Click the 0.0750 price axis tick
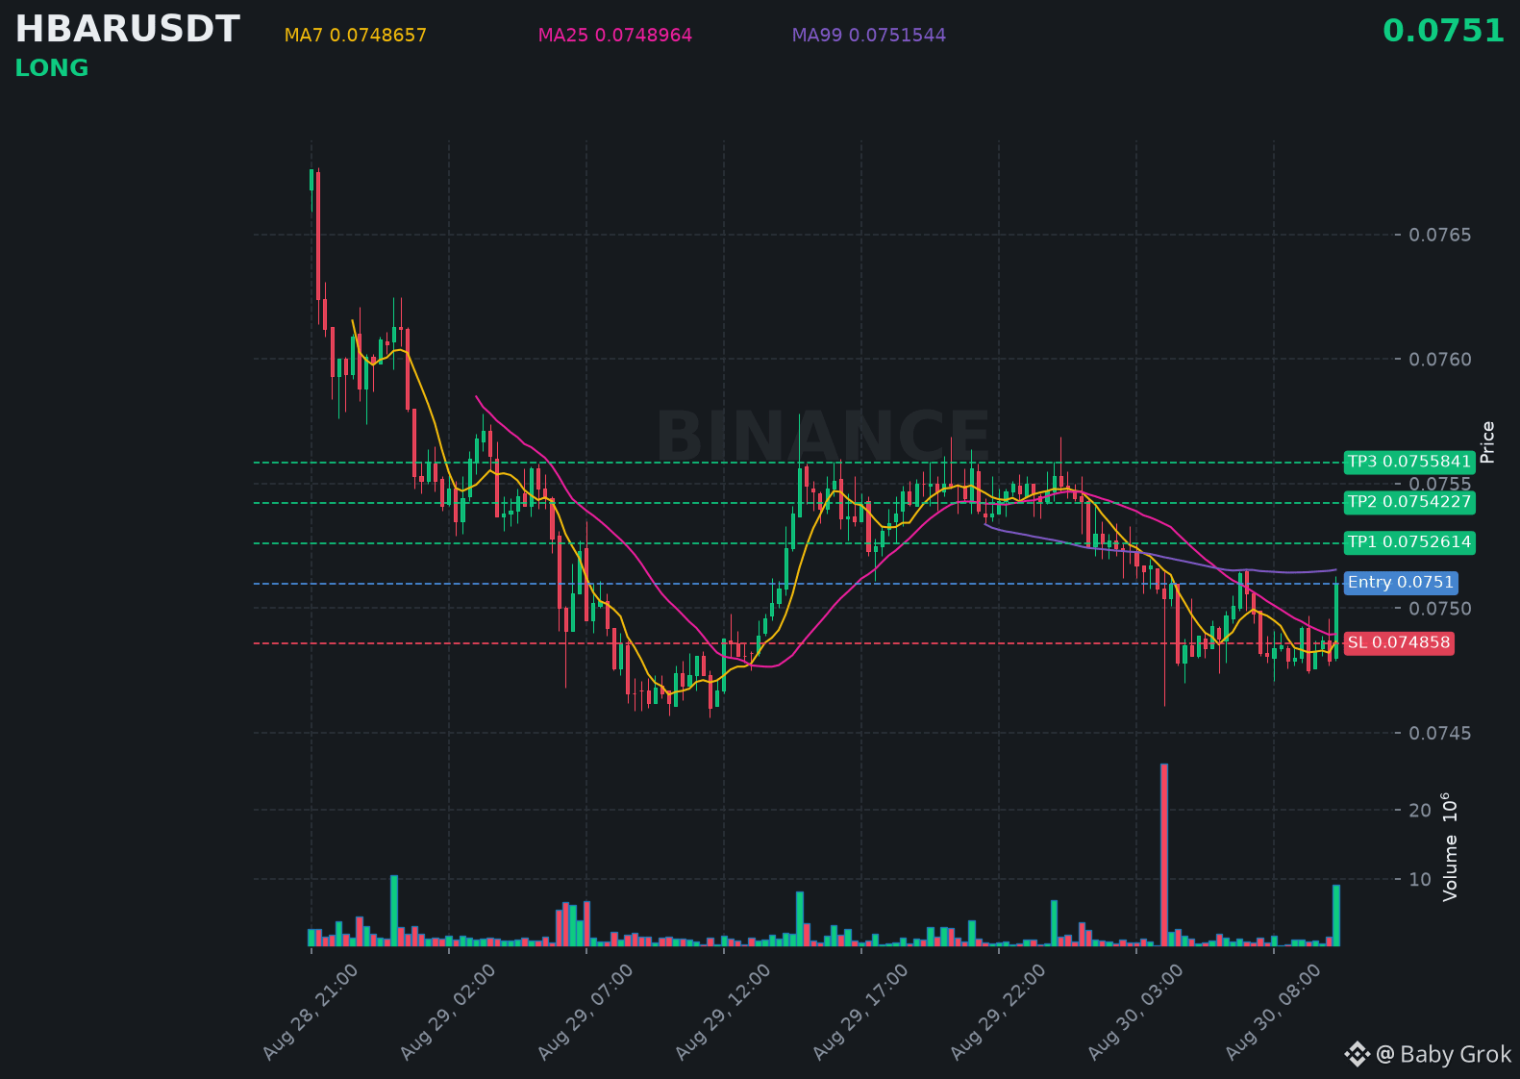Image resolution: width=1520 pixels, height=1079 pixels. coord(1439,609)
